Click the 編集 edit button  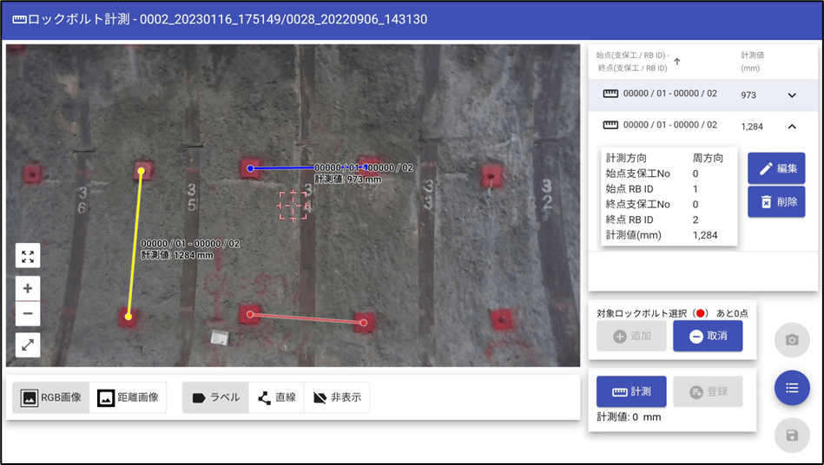point(776,168)
